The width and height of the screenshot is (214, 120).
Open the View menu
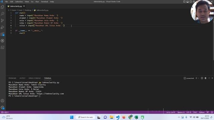[27, 2]
